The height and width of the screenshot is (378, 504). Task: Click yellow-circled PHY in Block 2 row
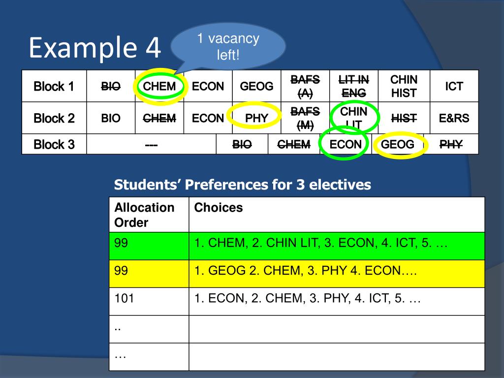(256, 118)
